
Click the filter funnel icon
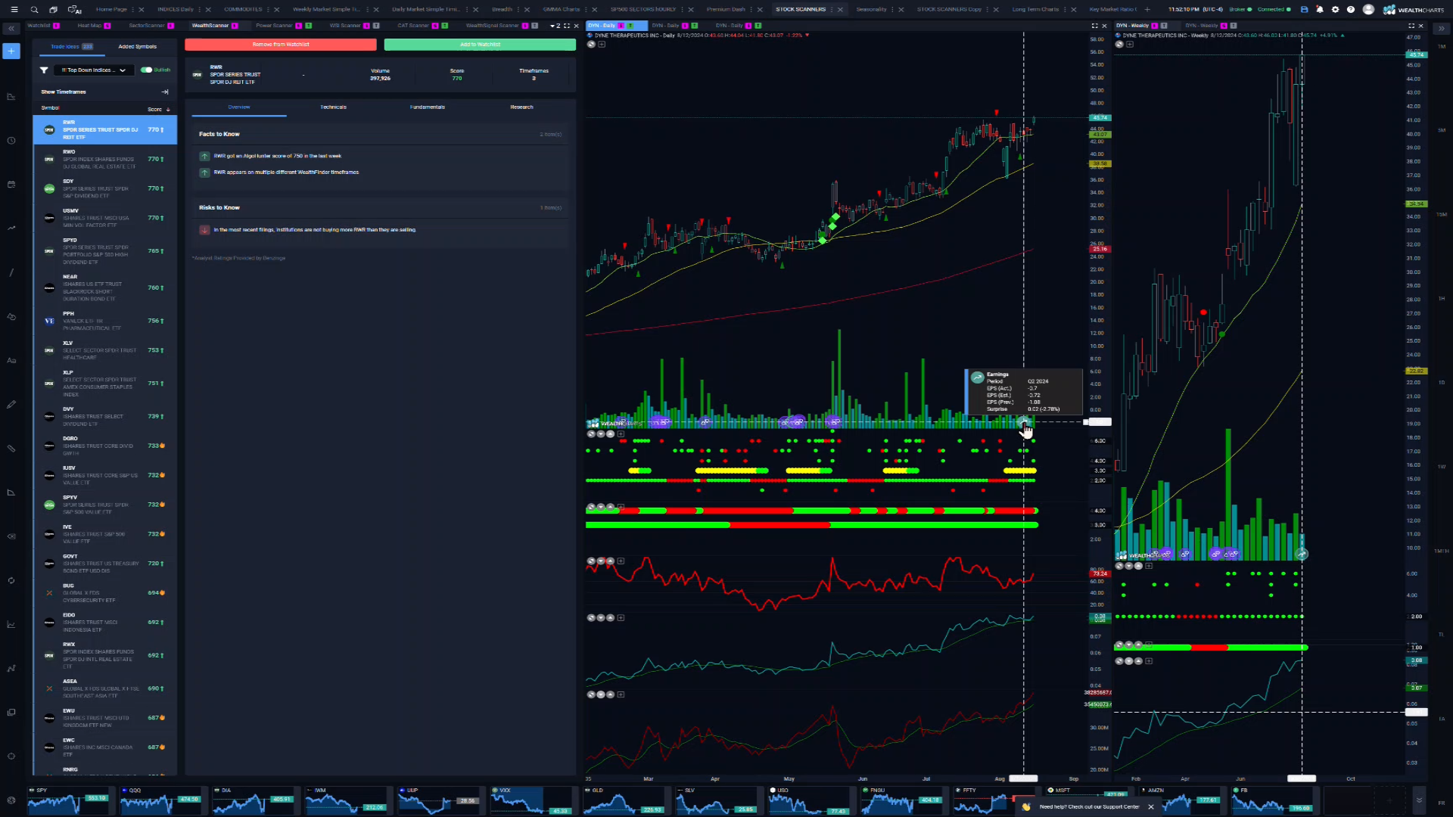(x=44, y=70)
